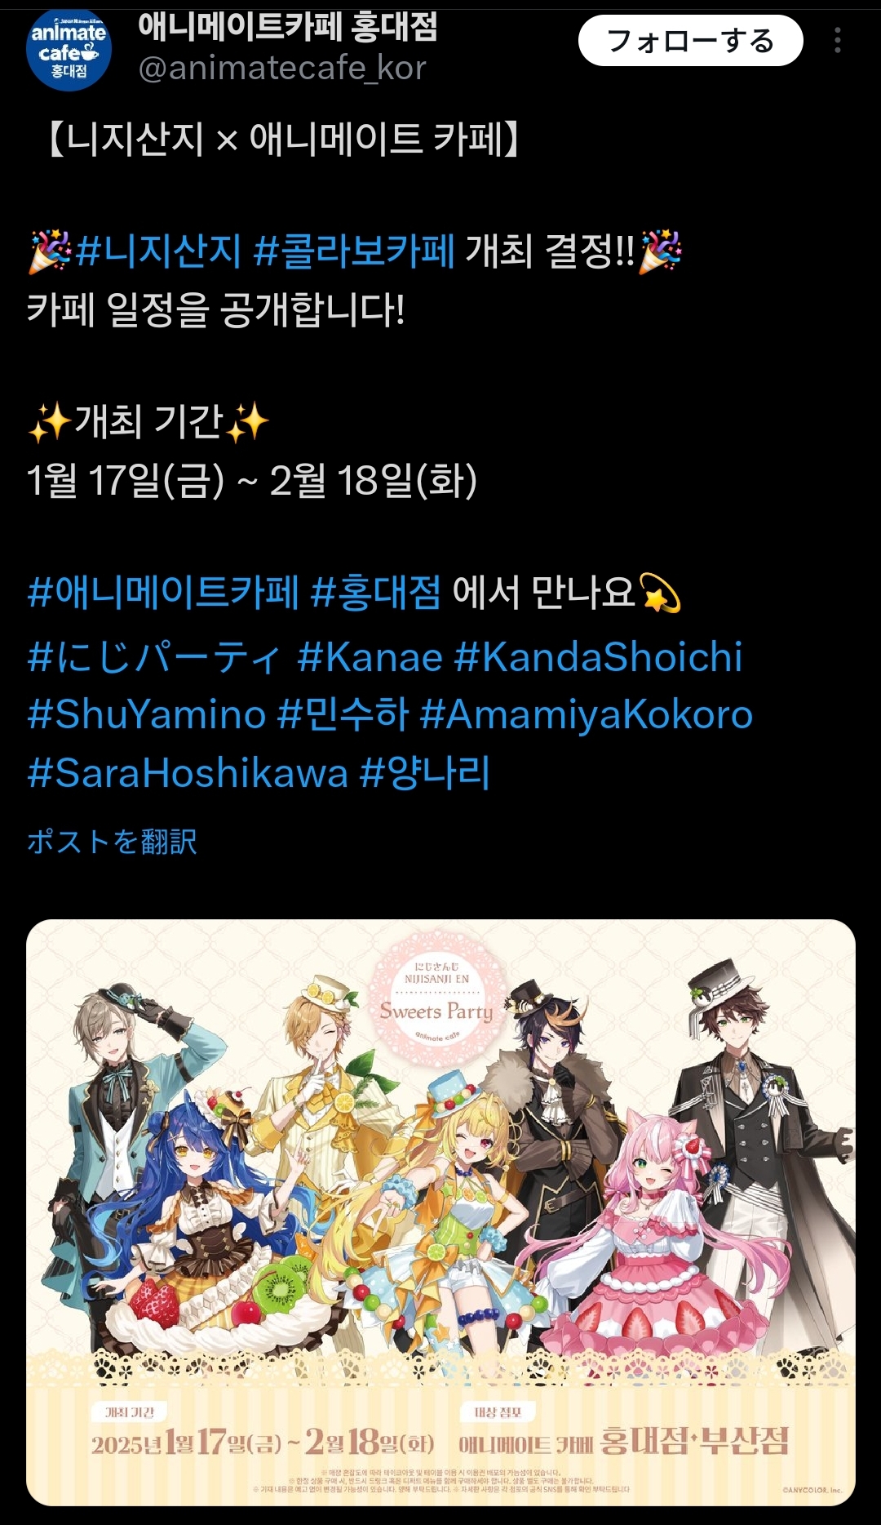Image resolution: width=881 pixels, height=1525 pixels.
Task: Open hashtag #Kanae
Action: (370, 657)
